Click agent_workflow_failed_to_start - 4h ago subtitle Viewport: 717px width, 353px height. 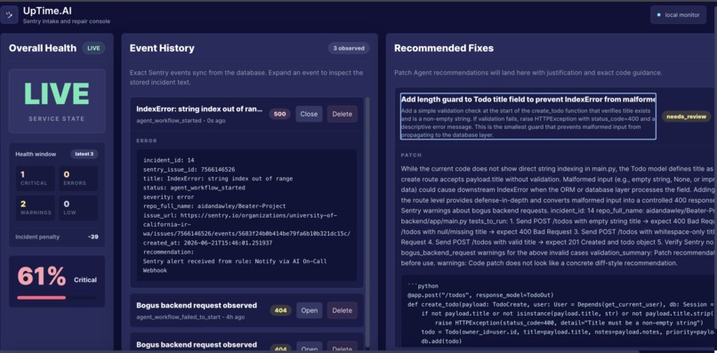coord(190,317)
